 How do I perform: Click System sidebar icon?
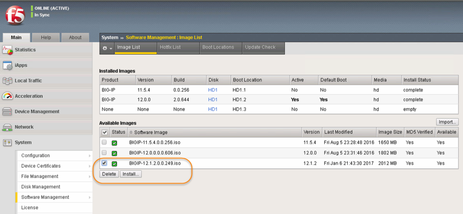(7, 142)
